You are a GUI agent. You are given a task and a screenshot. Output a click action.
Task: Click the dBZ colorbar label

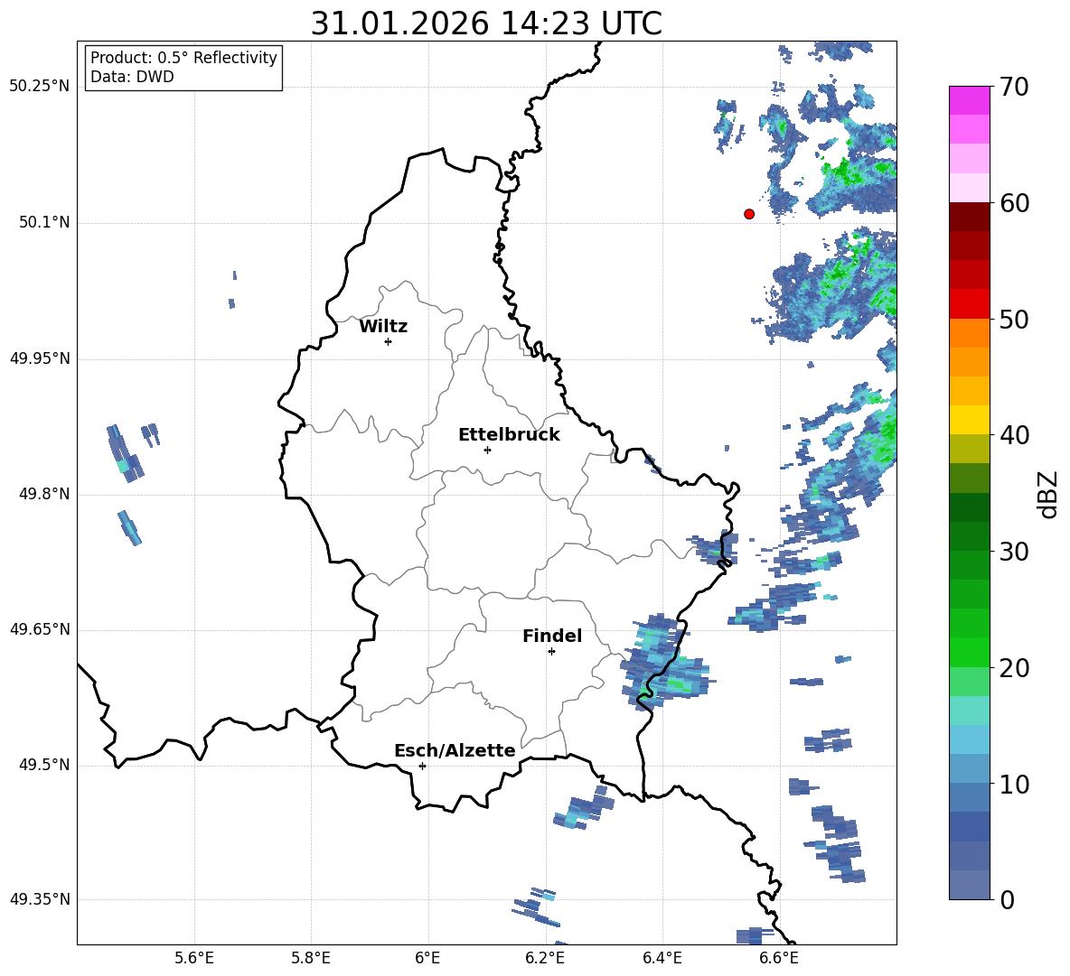point(1048,494)
